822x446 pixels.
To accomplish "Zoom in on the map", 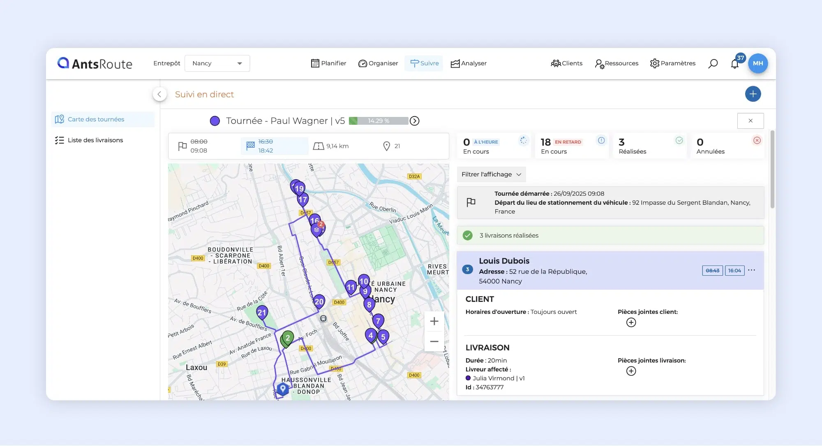I will [x=434, y=321].
